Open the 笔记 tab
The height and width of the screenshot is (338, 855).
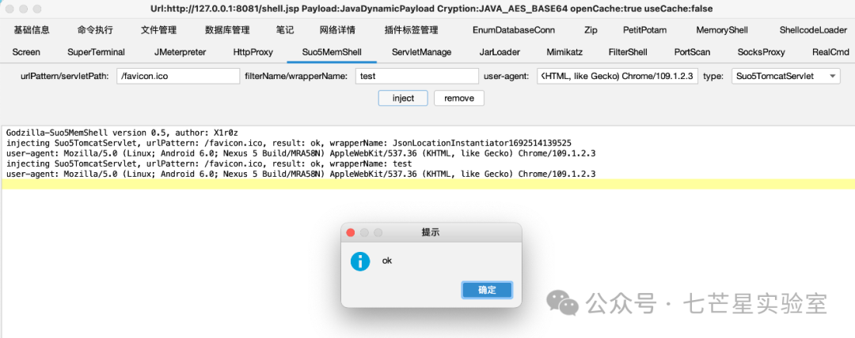coord(285,30)
